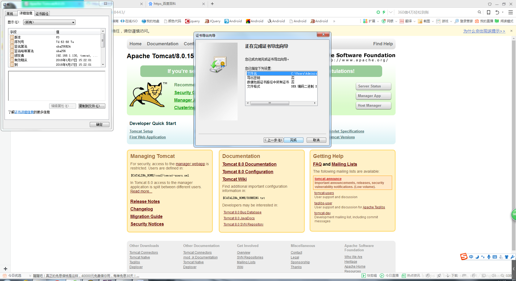The image size is (516, 281).
Task: Click the 在线JSO bookmark
Action: tap(129, 21)
